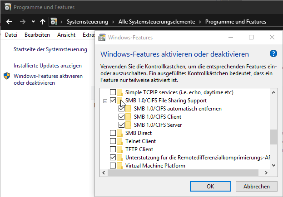The width and height of the screenshot is (283, 197).
Task: Click scroll down arrow in feature list
Action: [x=273, y=165]
